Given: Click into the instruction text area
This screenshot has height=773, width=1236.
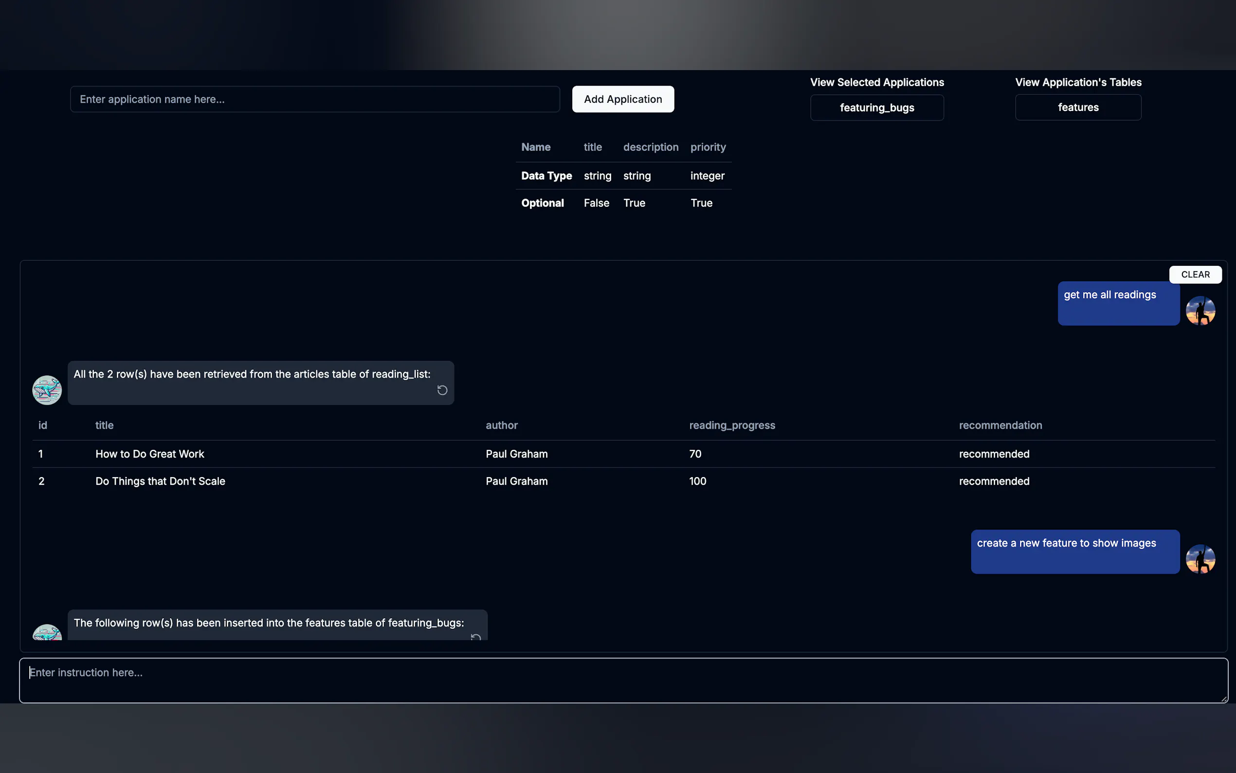Looking at the screenshot, I should [623, 680].
